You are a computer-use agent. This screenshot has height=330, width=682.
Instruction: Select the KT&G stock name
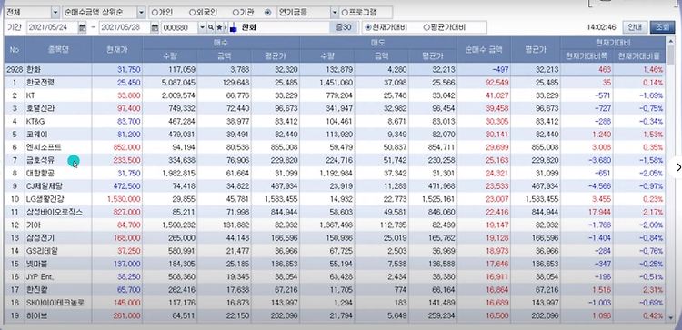(35, 121)
